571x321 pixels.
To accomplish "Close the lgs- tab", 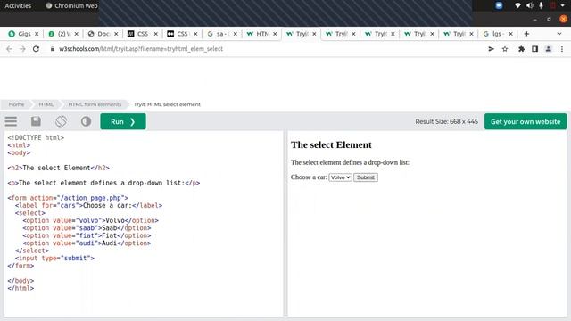I will (x=510, y=34).
